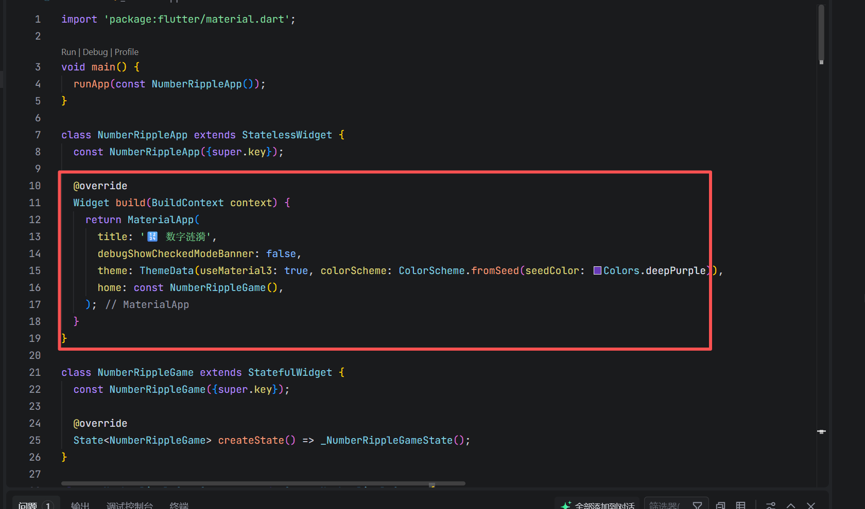Image resolution: width=865 pixels, height=509 pixels.
Task: Click the emoji icon in the title string
Action: [152, 237]
